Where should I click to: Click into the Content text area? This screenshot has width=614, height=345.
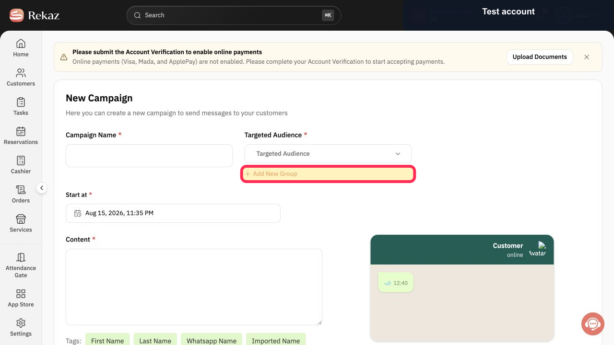pyautogui.click(x=194, y=287)
